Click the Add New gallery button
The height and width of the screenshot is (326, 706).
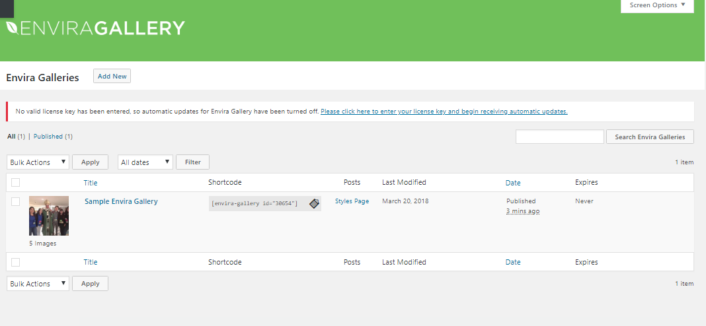tap(112, 77)
